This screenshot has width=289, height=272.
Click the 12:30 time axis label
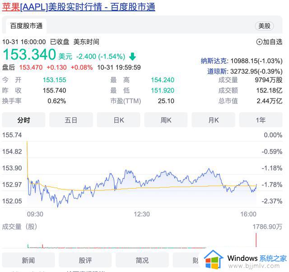click(142, 214)
